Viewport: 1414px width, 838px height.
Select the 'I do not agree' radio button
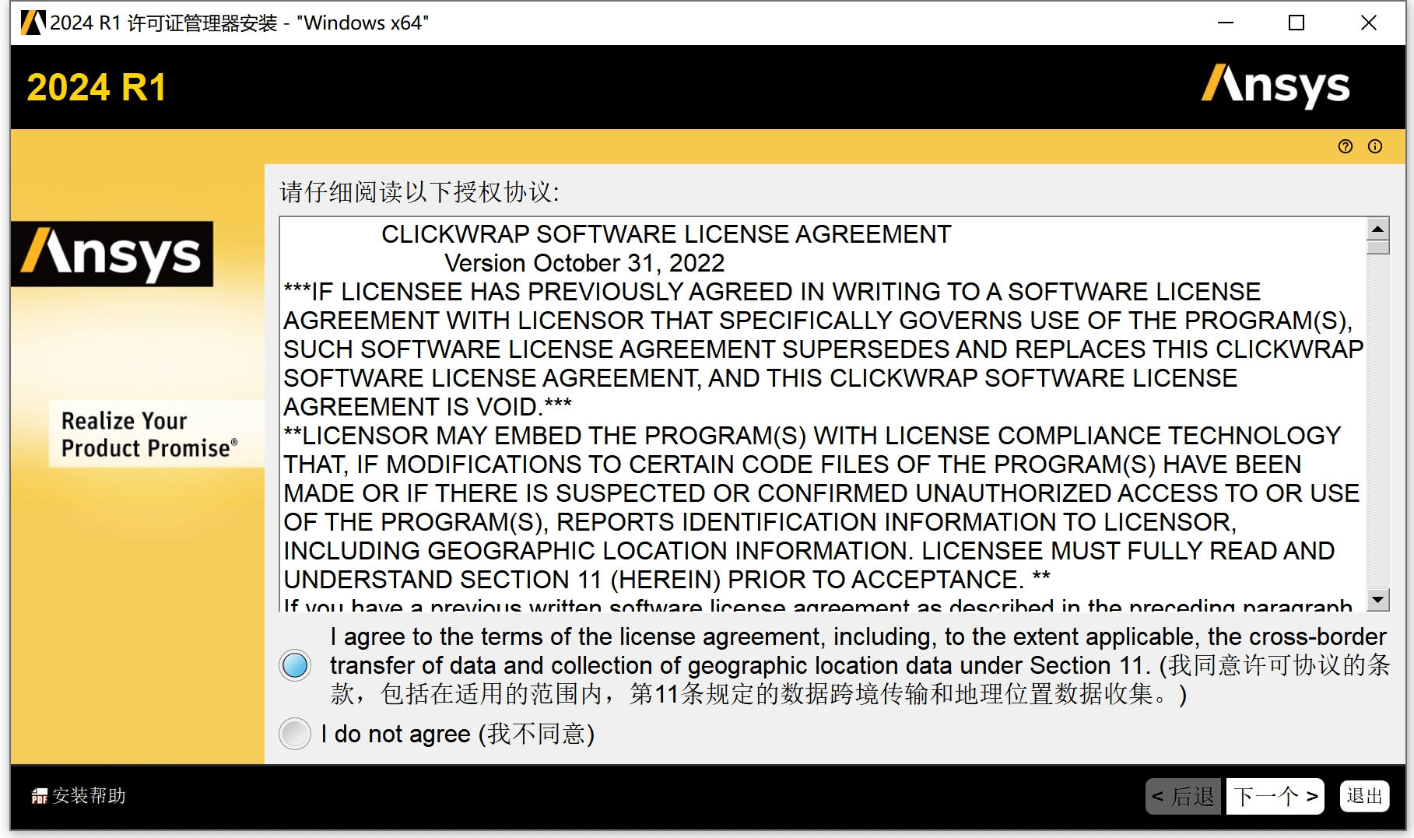pos(296,734)
